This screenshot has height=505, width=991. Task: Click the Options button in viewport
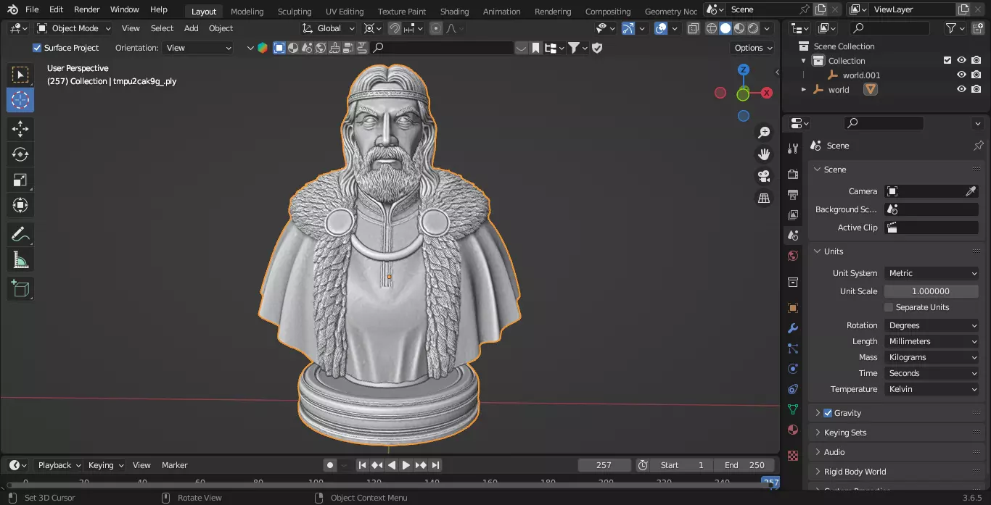[753, 48]
